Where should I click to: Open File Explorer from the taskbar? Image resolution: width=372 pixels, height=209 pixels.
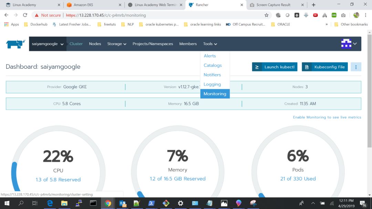64,203
